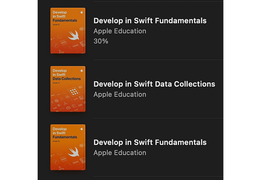Image resolution: width=261 pixels, height=180 pixels.
Task: Click the 30% reading progress indicator
Action: pyautogui.click(x=100, y=41)
